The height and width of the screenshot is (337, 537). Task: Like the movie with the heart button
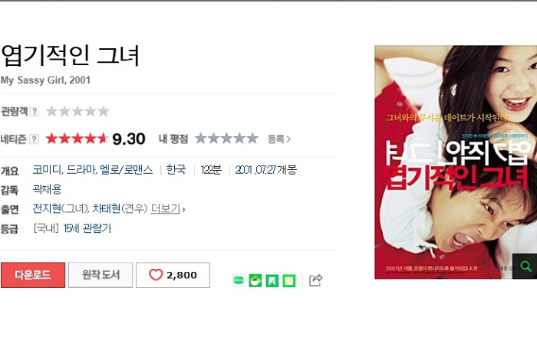(173, 275)
